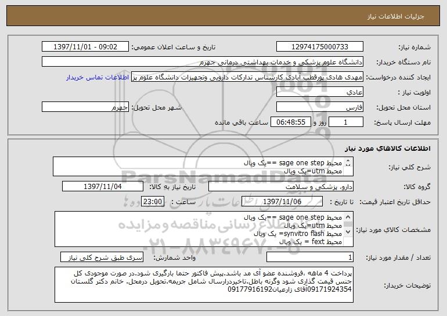Click the unit field سری طبق شرح کلی نیاز

click(102, 257)
